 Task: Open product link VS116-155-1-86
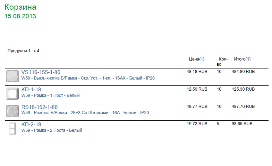click(x=41, y=72)
